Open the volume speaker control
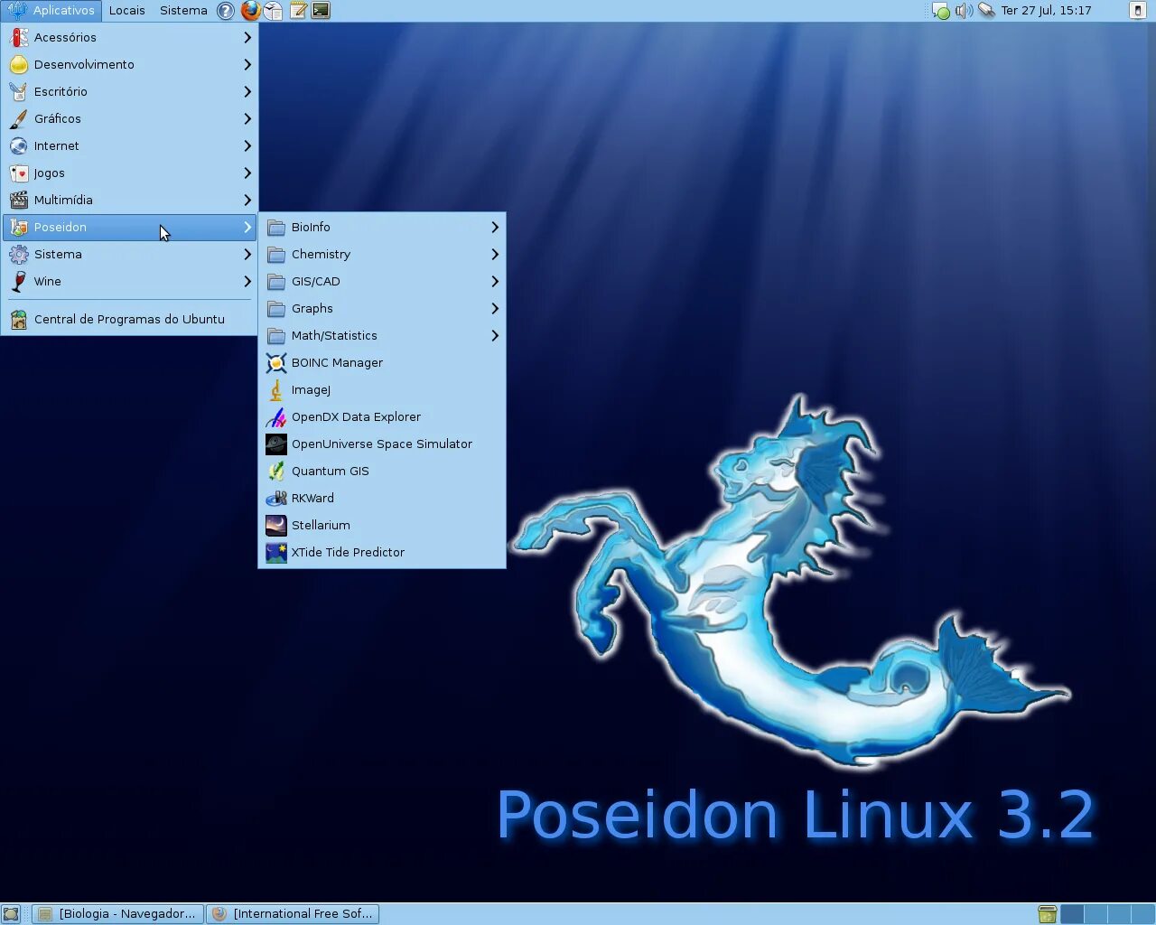The image size is (1156, 925). click(x=964, y=11)
